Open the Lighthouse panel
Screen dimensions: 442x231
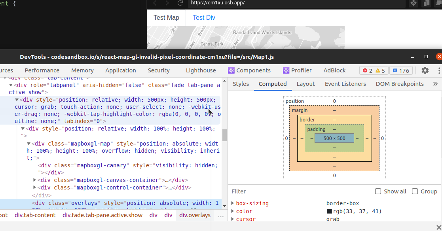tap(201, 70)
